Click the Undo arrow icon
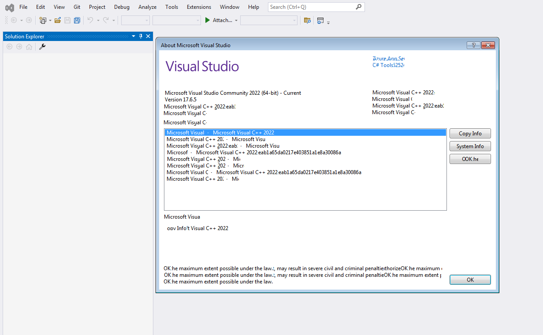This screenshot has width=543, height=335. 90,20
